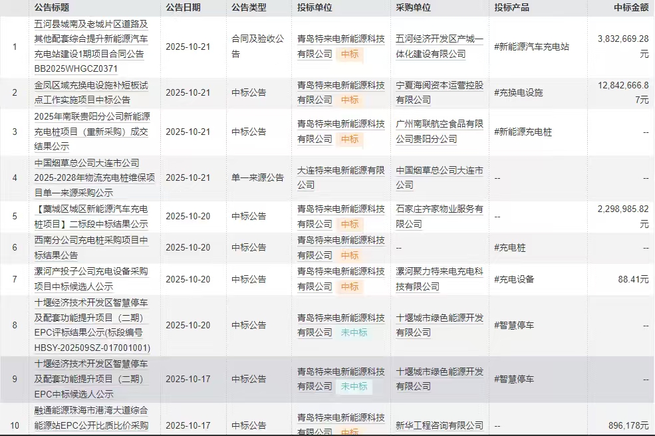Click date 2025-10-17 in row 9
The height and width of the screenshot is (436, 655).
click(x=188, y=380)
